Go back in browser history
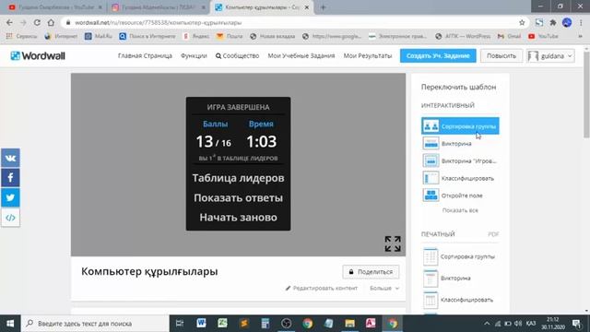The height and width of the screenshot is (332, 590). (9, 22)
